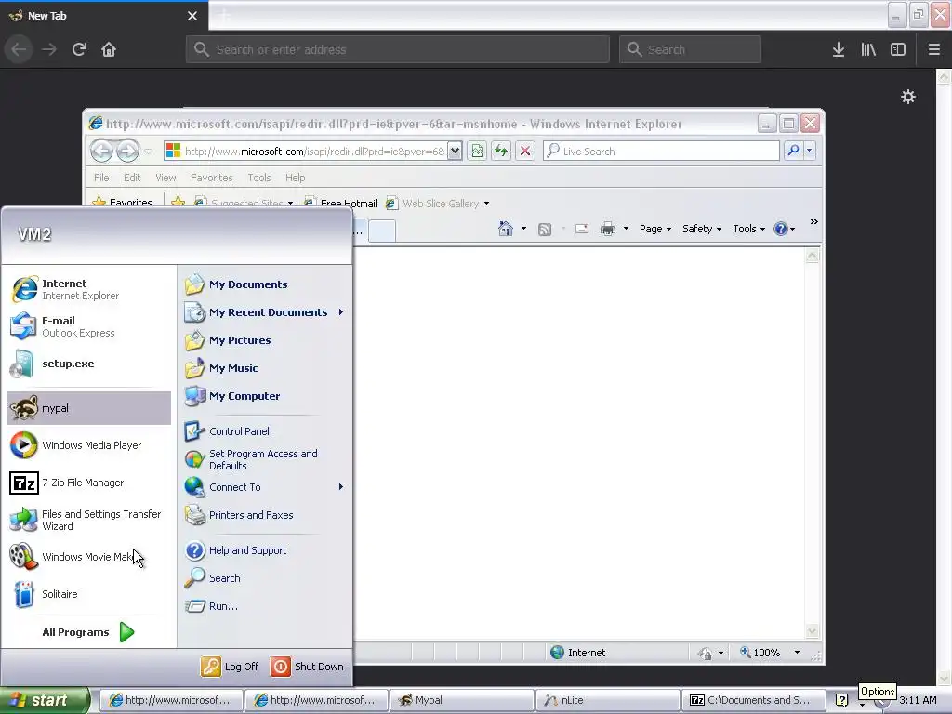Open 7-Zip File Manager
This screenshot has width=952, height=714.
click(x=89, y=483)
